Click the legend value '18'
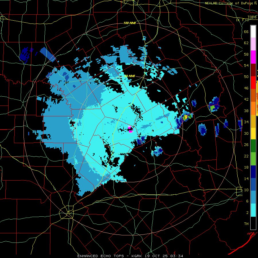 (x=246, y=167)
